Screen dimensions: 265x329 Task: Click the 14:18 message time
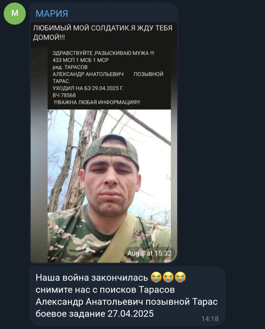click(210, 319)
